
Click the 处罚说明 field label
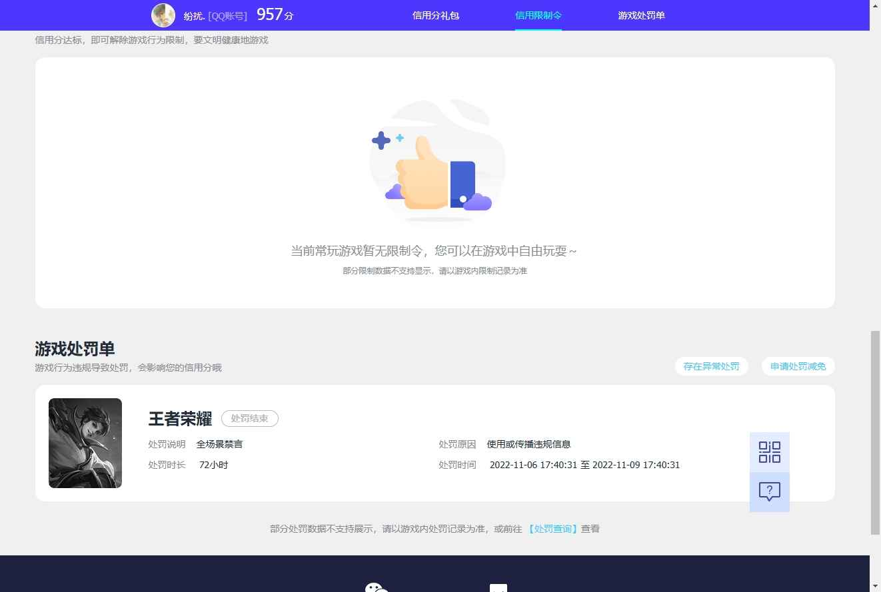tap(167, 444)
